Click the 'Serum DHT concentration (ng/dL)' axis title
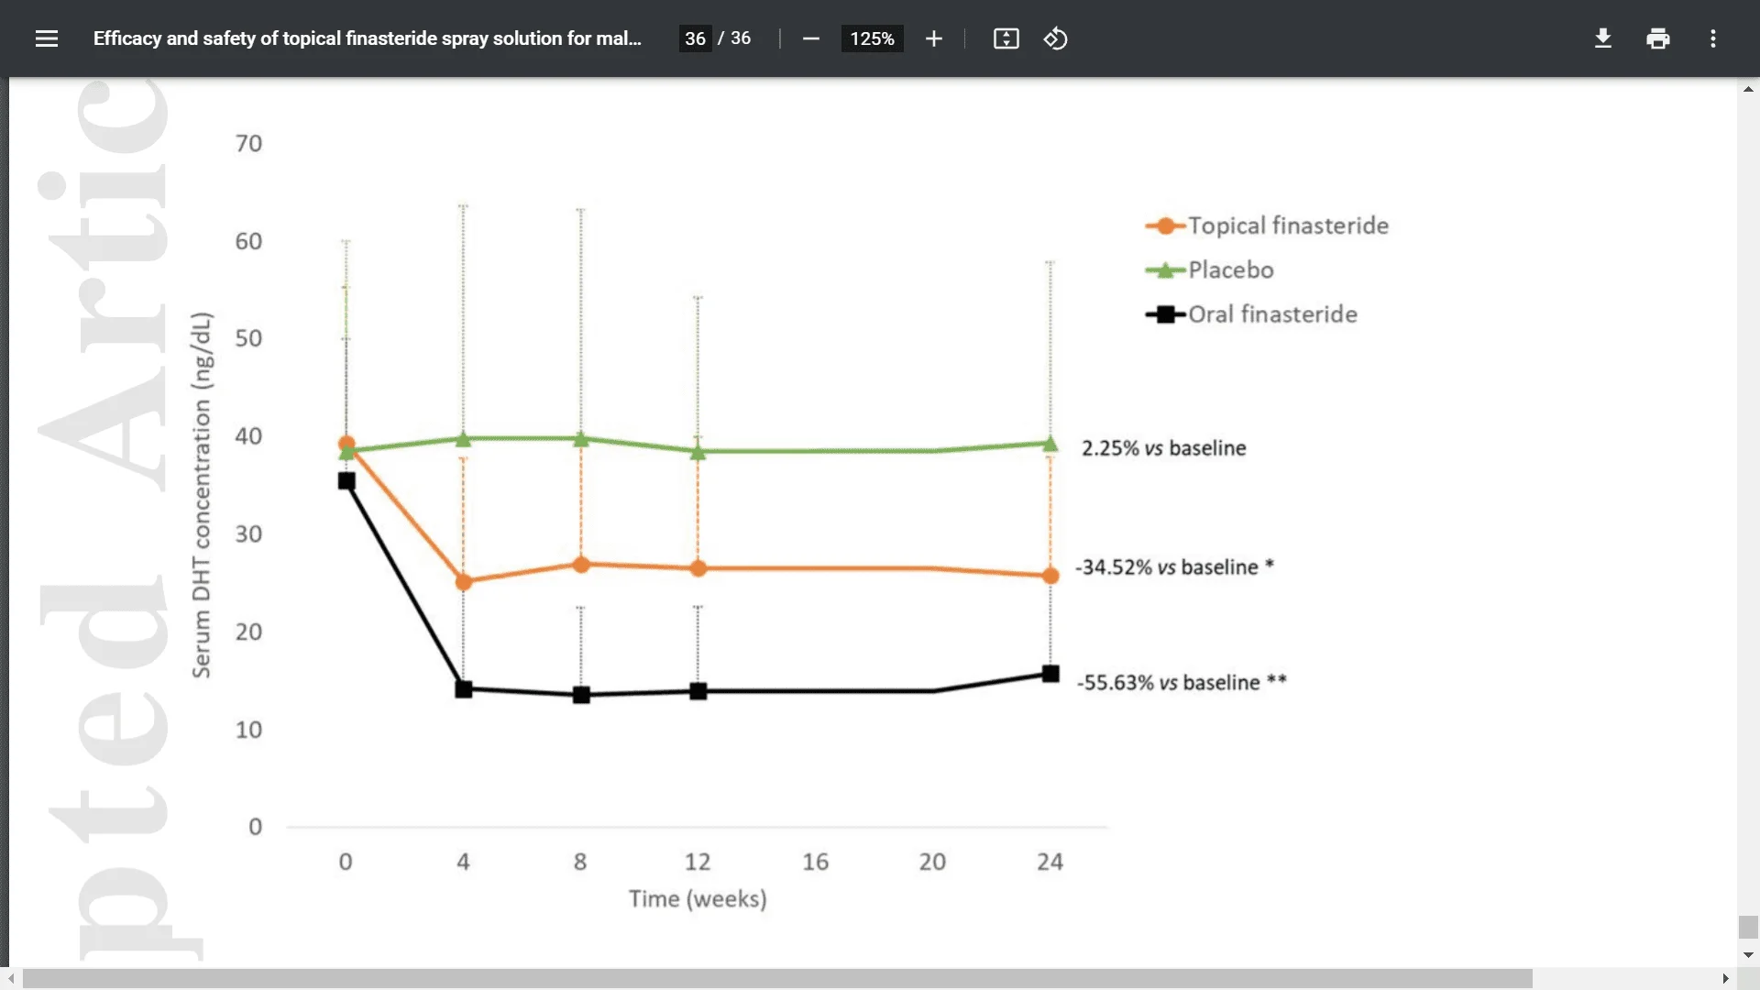This screenshot has height=990, width=1760. pyautogui.click(x=202, y=495)
